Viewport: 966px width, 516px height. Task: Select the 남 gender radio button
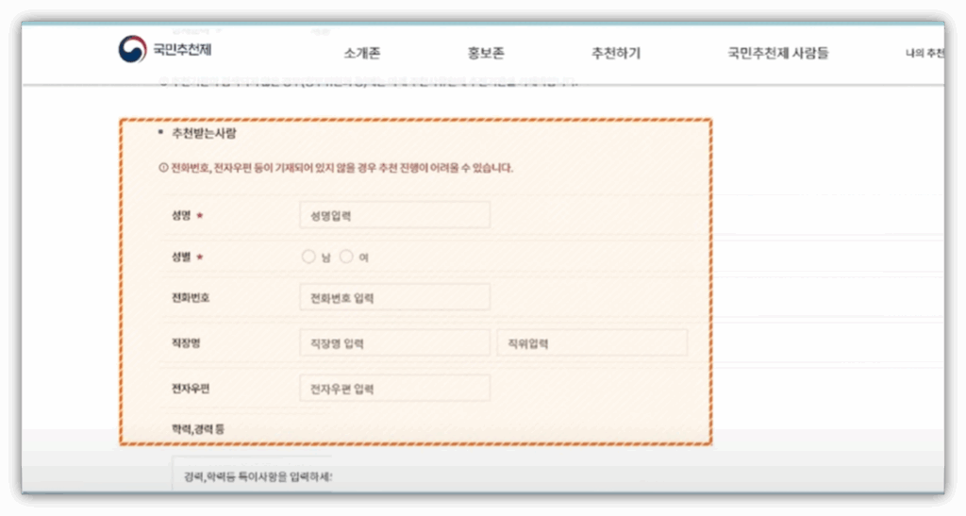pyautogui.click(x=308, y=257)
